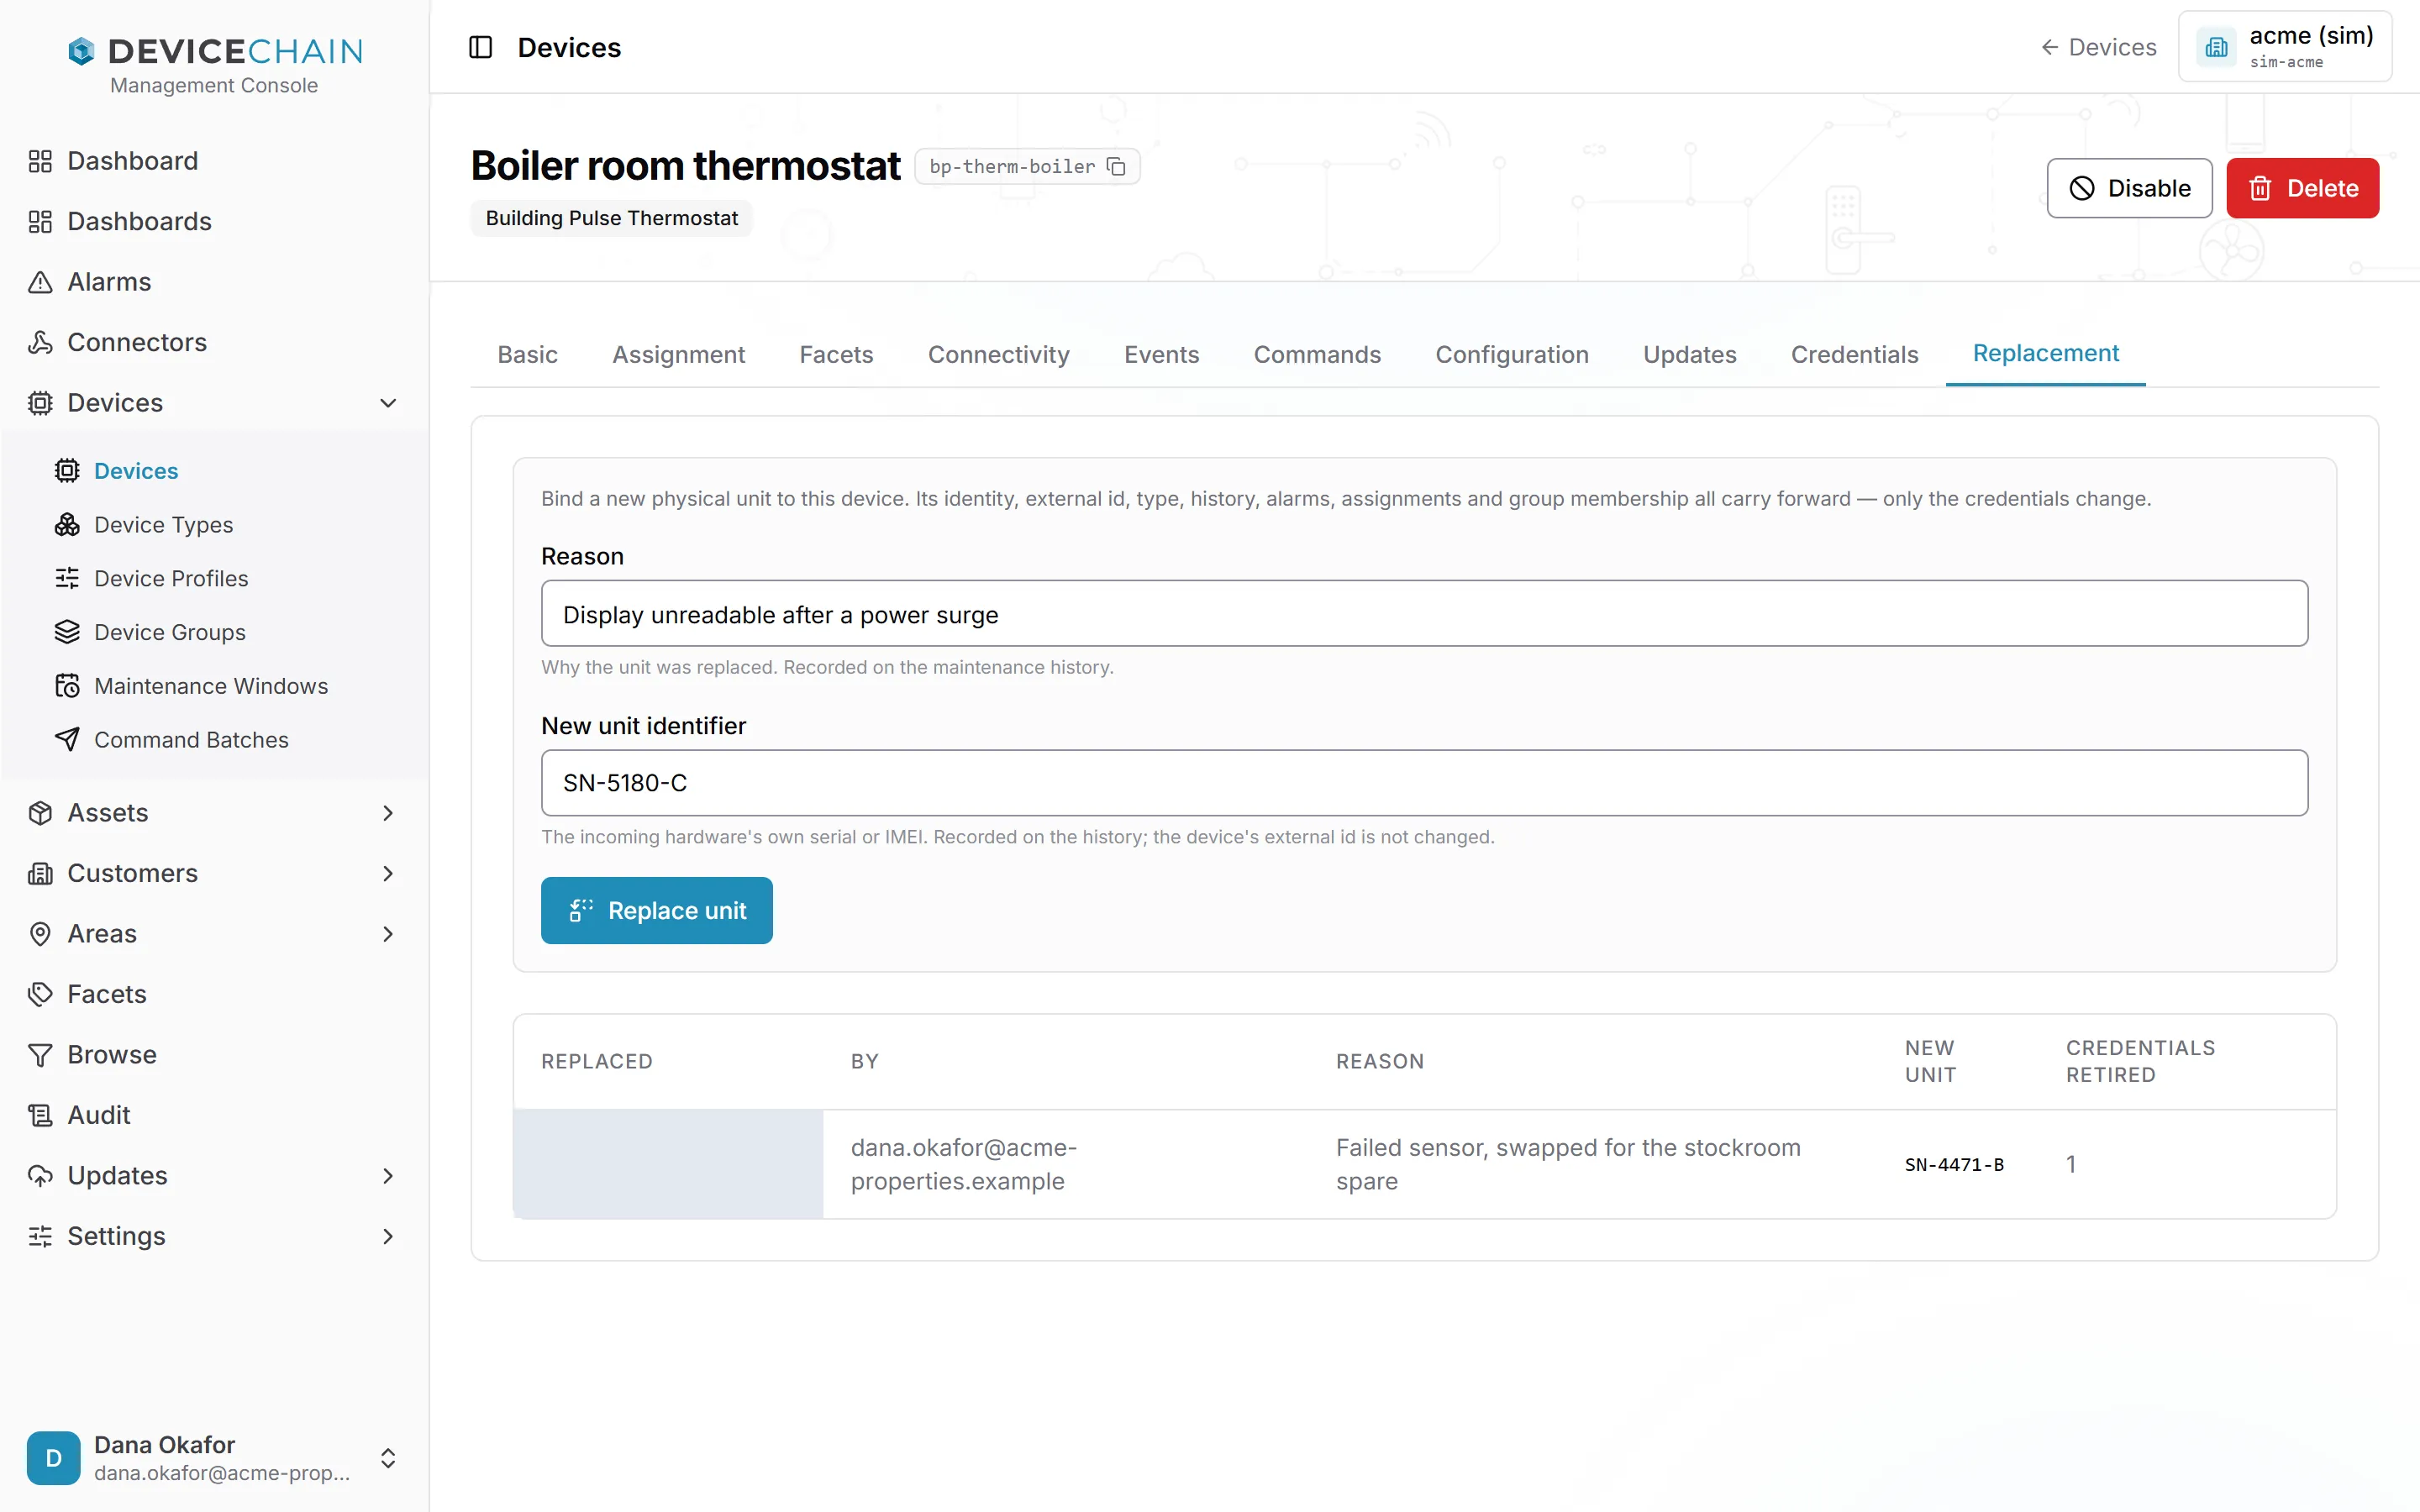The height and width of the screenshot is (1512, 2420).
Task: Click the SN-4471-B new unit cell
Action: (1954, 1164)
